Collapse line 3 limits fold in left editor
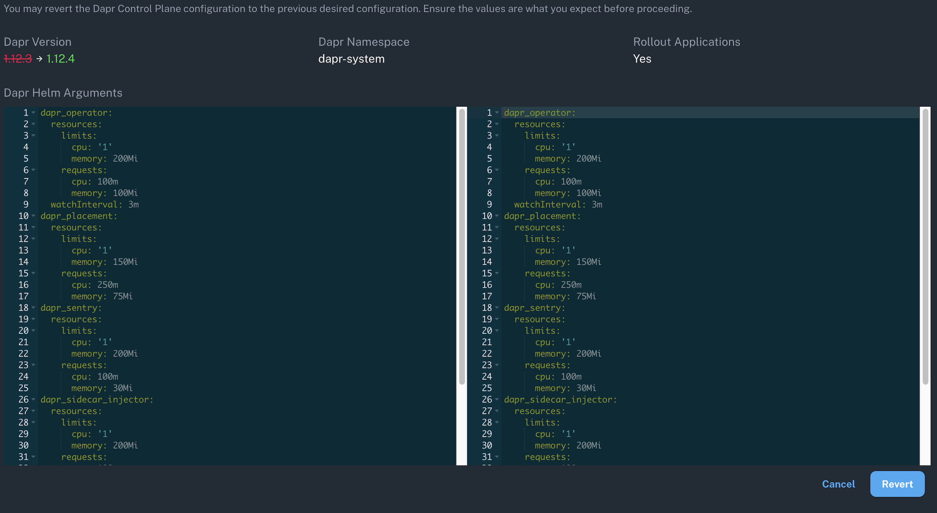The width and height of the screenshot is (937, 513). click(x=34, y=136)
